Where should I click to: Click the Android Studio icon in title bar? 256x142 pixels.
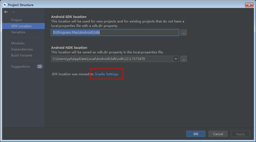(x=5, y=5)
